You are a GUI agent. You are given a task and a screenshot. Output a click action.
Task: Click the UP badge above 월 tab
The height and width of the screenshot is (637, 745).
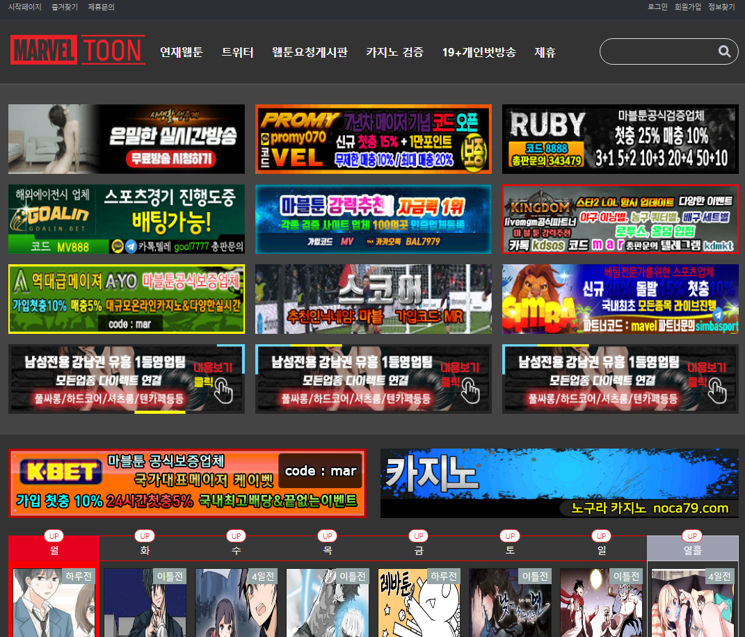pos(54,536)
